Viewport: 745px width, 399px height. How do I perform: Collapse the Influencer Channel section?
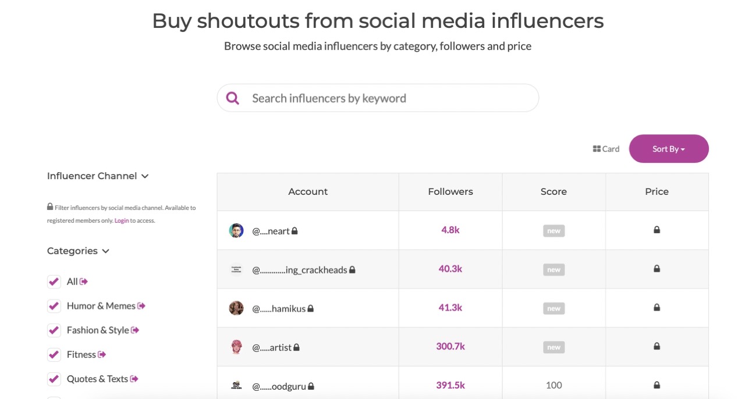145,176
